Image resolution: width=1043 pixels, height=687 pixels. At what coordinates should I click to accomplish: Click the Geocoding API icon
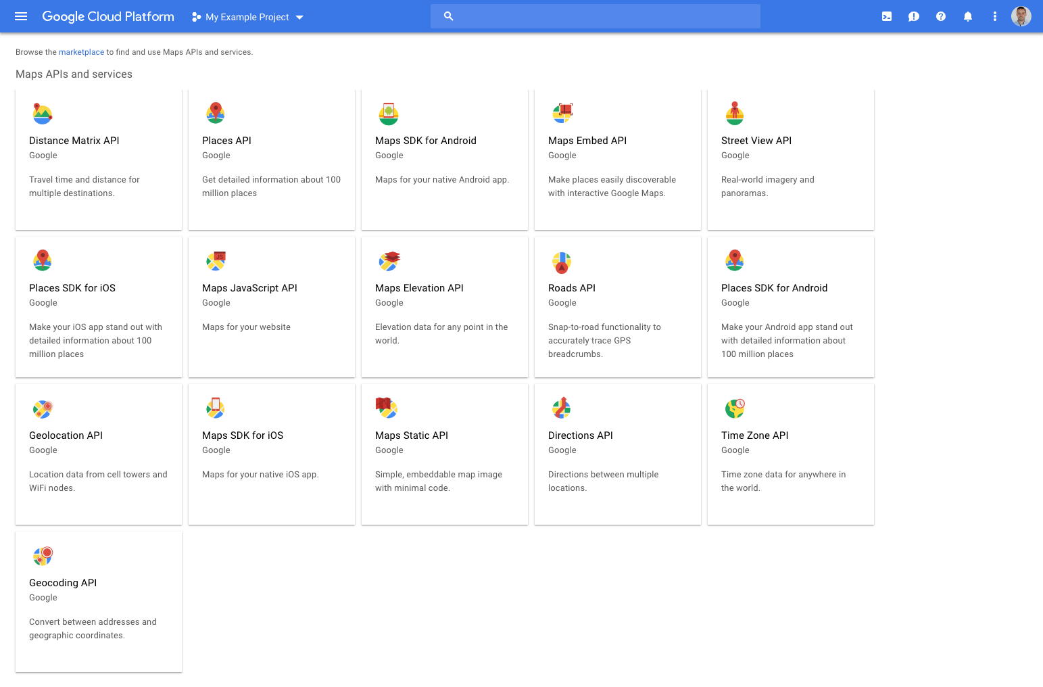coord(43,556)
